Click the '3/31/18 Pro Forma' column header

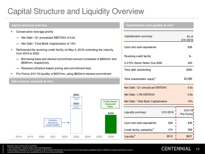click(x=187, y=112)
